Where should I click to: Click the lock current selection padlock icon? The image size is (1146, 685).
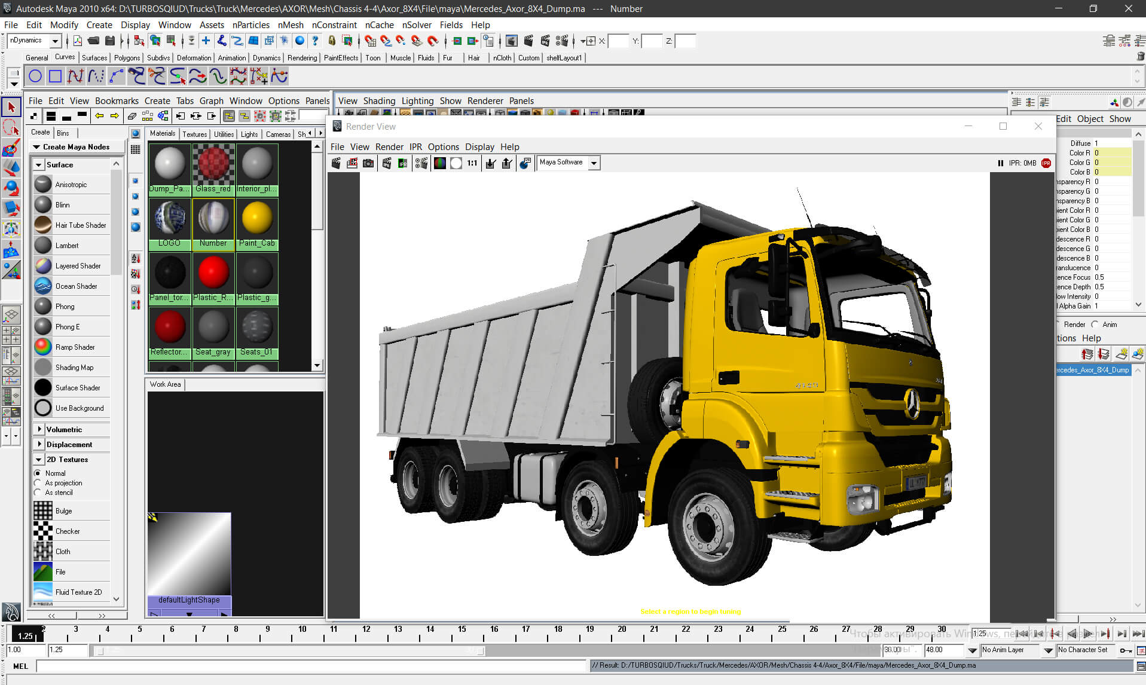pos(332,41)
